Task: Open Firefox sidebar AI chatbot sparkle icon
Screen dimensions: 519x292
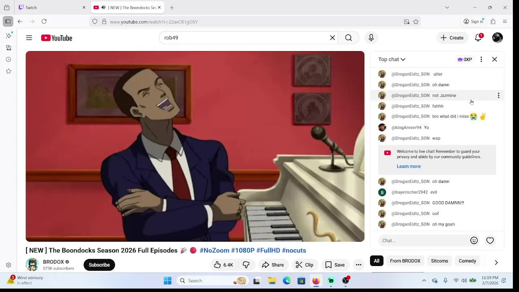Action: (9, 36)
